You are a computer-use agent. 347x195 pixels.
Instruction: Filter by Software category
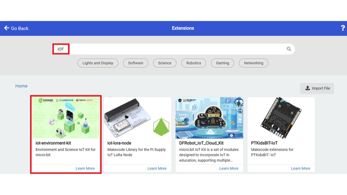[x=136, y=63]
